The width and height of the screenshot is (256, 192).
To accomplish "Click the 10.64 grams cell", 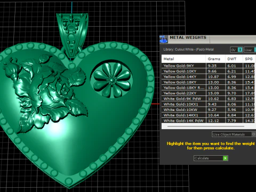I will pos(215,115).
